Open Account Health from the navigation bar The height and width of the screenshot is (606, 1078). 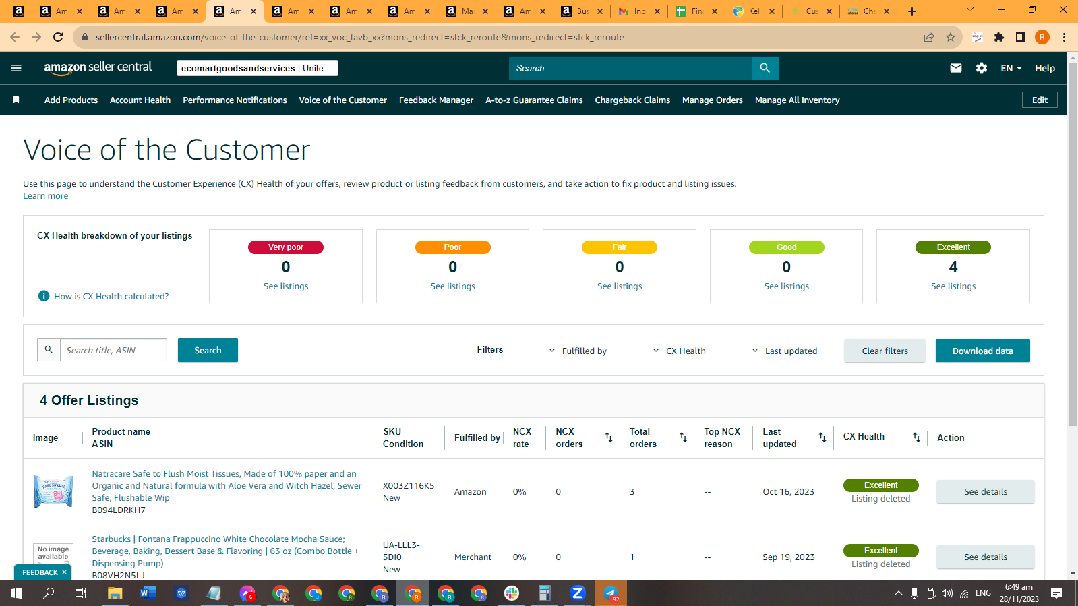(140, 100)
